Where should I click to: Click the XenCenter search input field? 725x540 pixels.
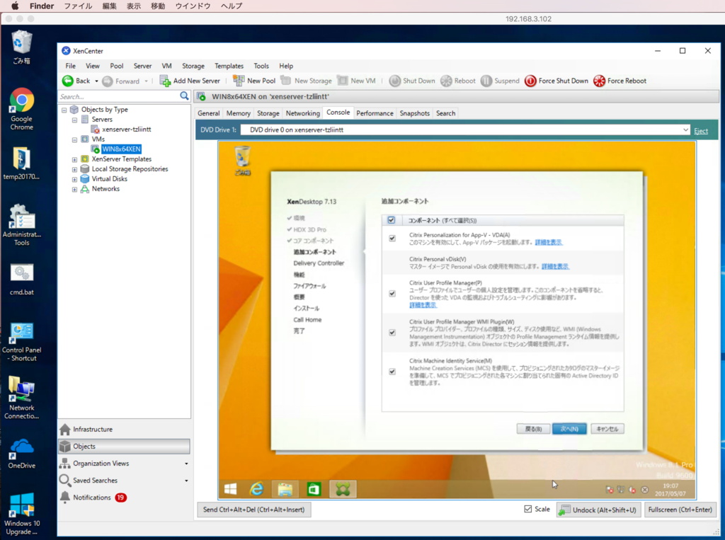coord(118,97)
